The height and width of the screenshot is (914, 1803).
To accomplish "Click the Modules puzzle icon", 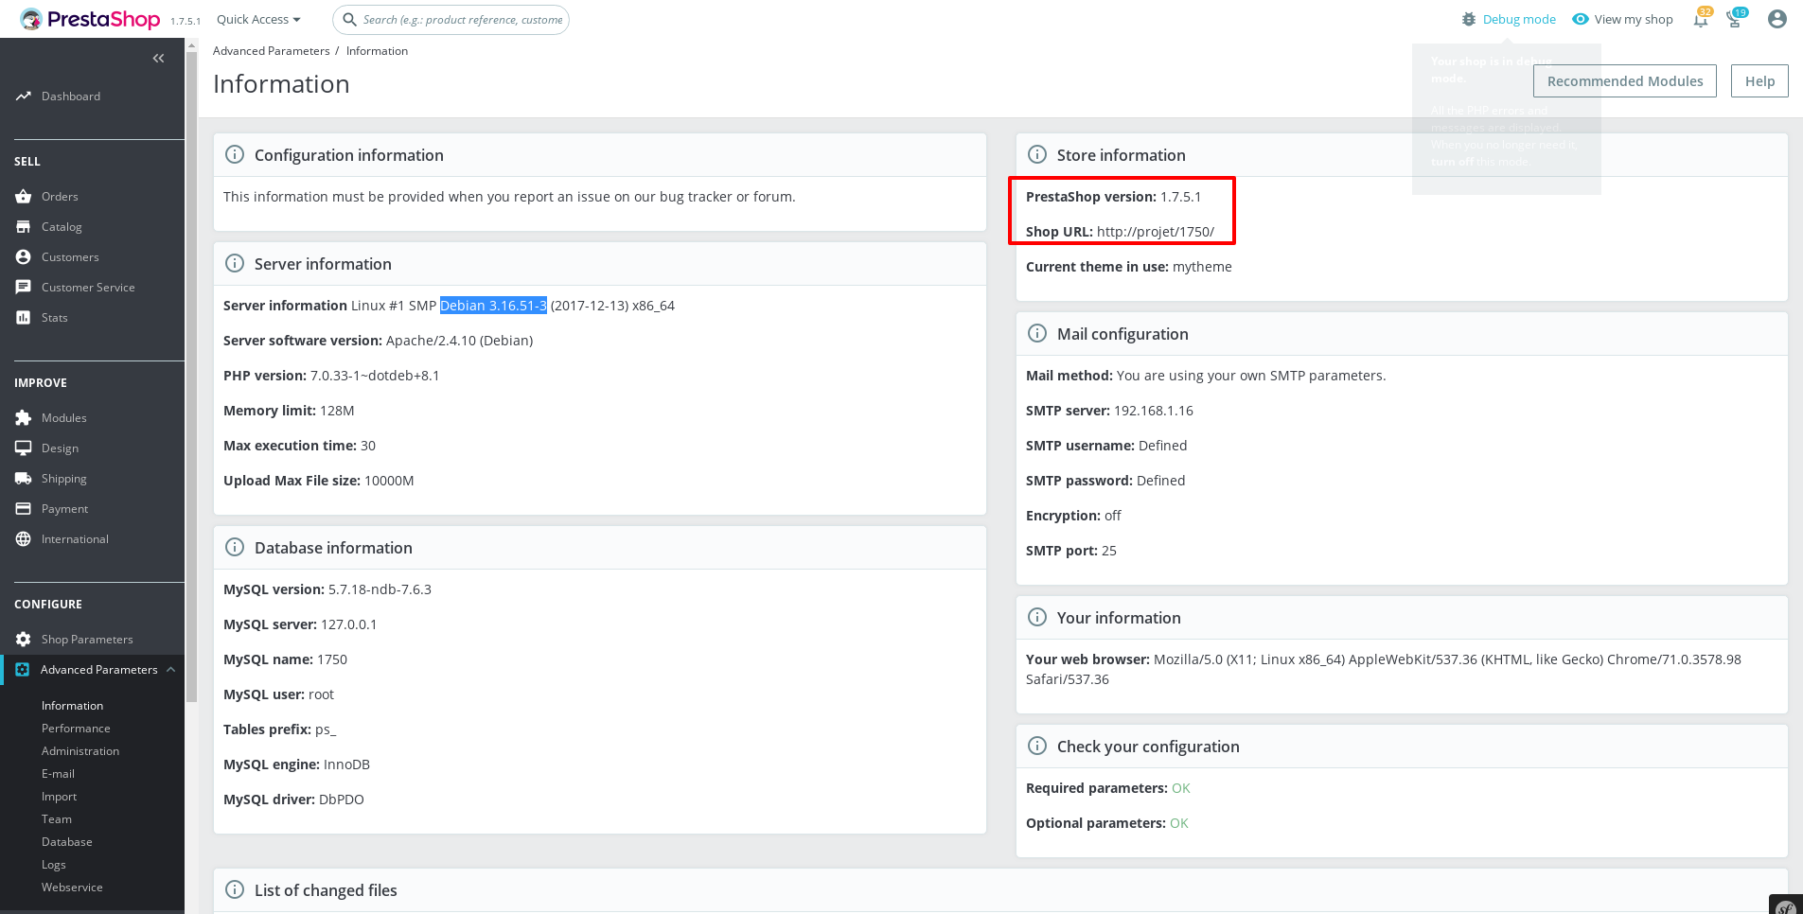I will pyautogui.click(x=24, y=418).
